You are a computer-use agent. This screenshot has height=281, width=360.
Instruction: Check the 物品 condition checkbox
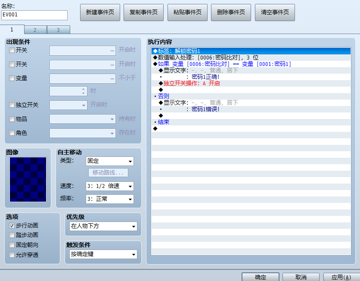pos(12,119)
